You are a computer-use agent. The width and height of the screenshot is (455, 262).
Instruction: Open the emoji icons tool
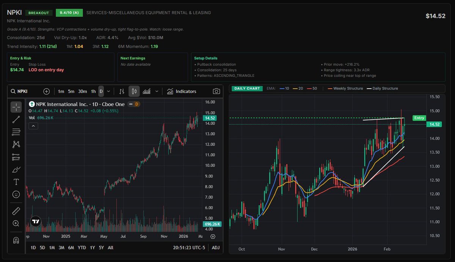[16, 194]
